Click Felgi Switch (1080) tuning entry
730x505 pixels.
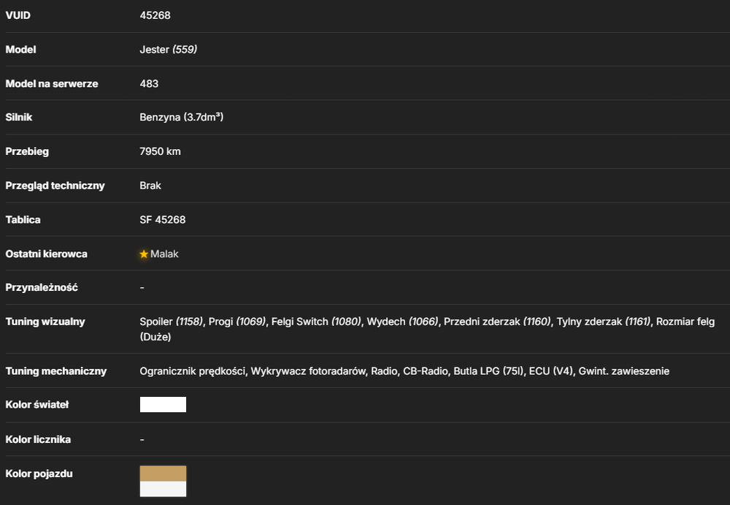pyautogui.click(x=316, y=322)
